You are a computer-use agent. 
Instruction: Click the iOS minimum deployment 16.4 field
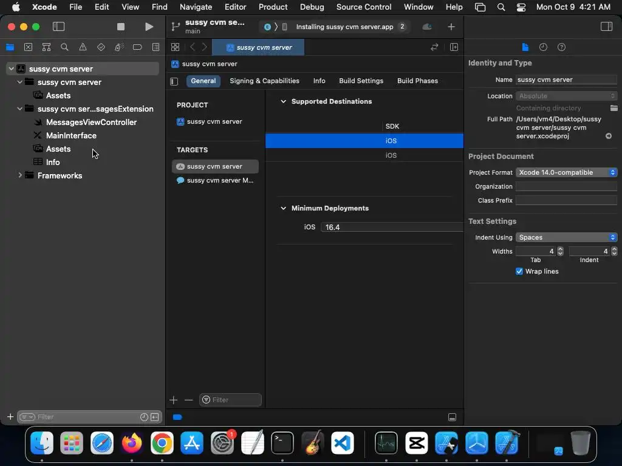click(x=392, y=227)
